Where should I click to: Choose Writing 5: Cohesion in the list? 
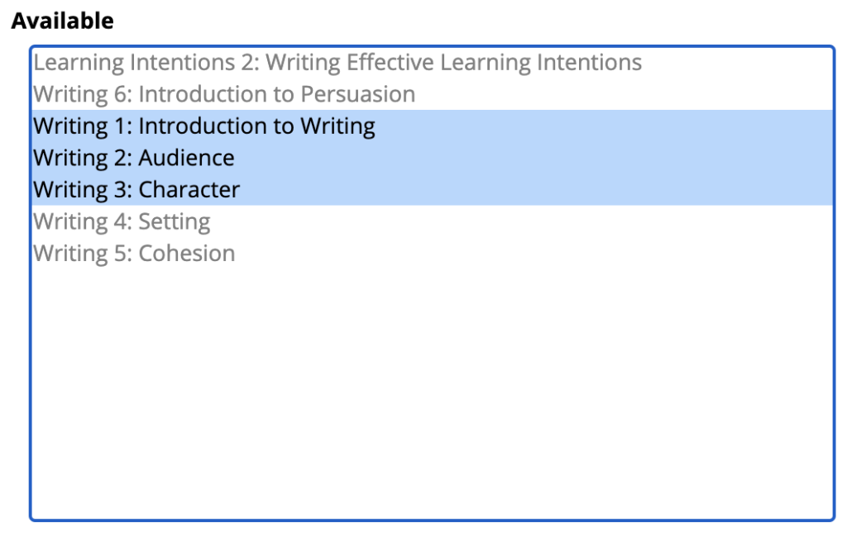(x=134, y=254)
